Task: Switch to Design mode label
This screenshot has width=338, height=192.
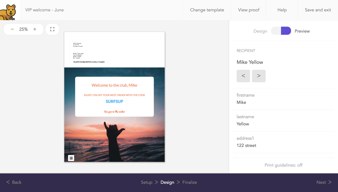Action: click(260, 31)
